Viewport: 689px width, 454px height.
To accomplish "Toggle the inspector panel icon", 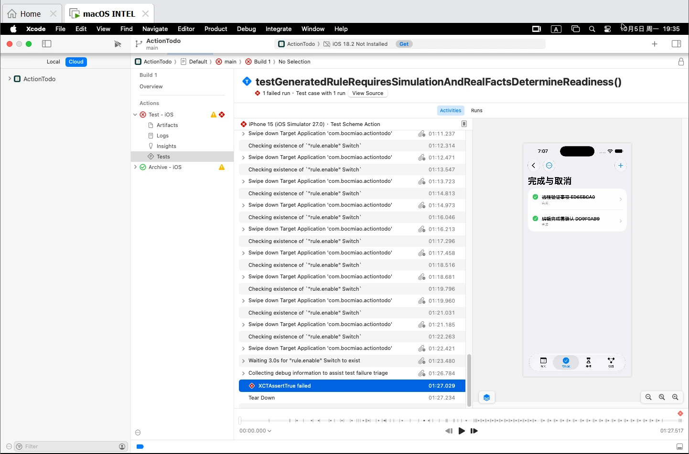I will click(676, 44).
